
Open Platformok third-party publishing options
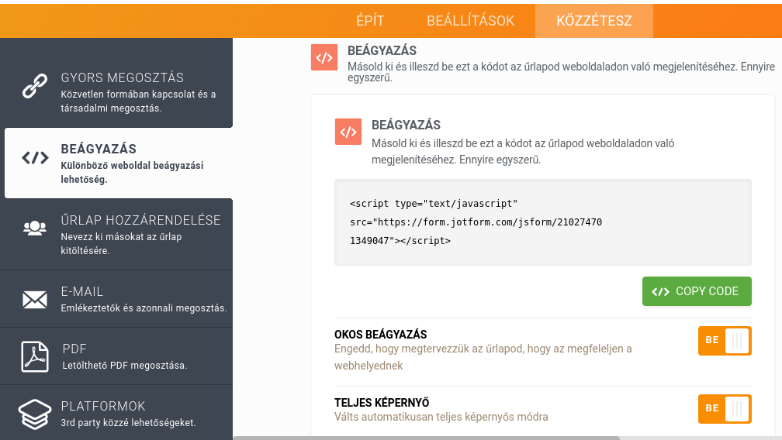click(x=103, y=407)
